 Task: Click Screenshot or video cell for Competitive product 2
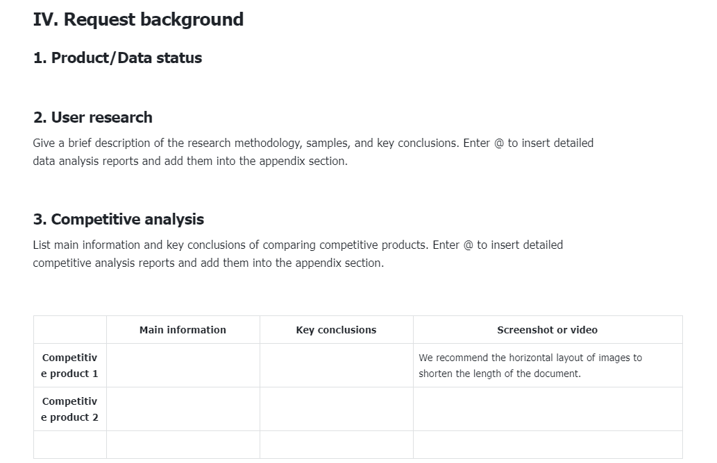(547, 409)
